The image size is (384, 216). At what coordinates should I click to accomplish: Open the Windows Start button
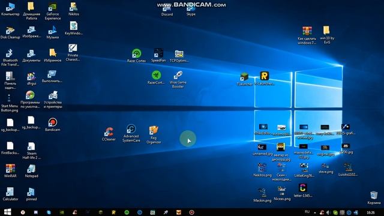(8, 212)
